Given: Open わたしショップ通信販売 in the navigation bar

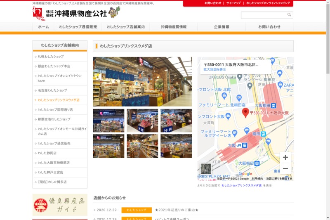Looking at the screenshot, I should 78,27.
